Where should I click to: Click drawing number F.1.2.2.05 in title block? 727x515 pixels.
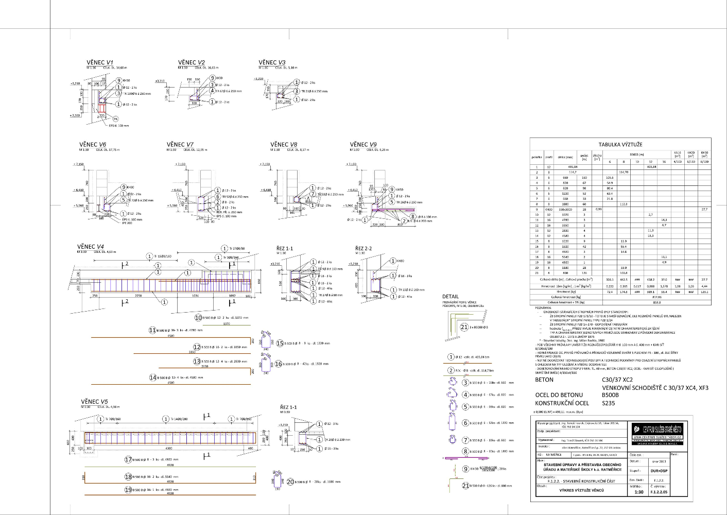pos(659,492)
